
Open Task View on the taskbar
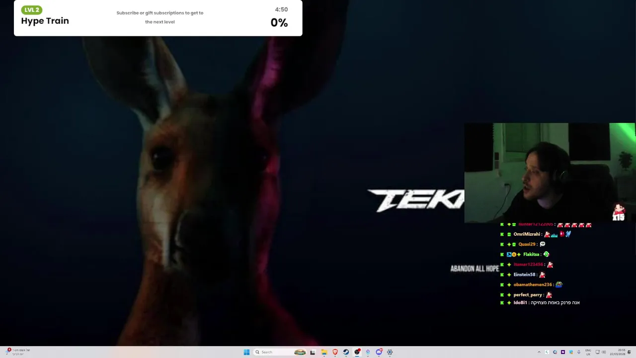313,352
